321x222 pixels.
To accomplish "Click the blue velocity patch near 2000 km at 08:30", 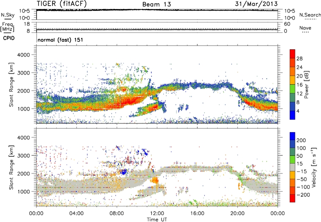I will tap(124, 172).
